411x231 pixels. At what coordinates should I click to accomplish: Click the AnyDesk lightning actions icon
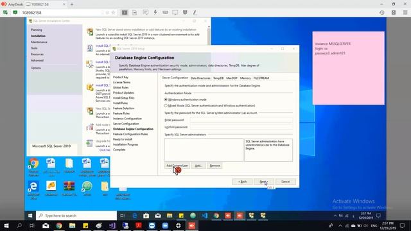[155, 12]
